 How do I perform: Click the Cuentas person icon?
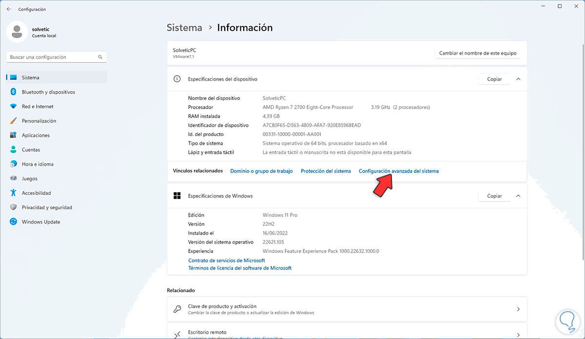click(x=13, y=150)
